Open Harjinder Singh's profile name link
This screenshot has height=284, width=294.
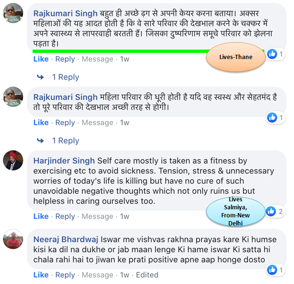pyautogui.click(x=64, y=161)
